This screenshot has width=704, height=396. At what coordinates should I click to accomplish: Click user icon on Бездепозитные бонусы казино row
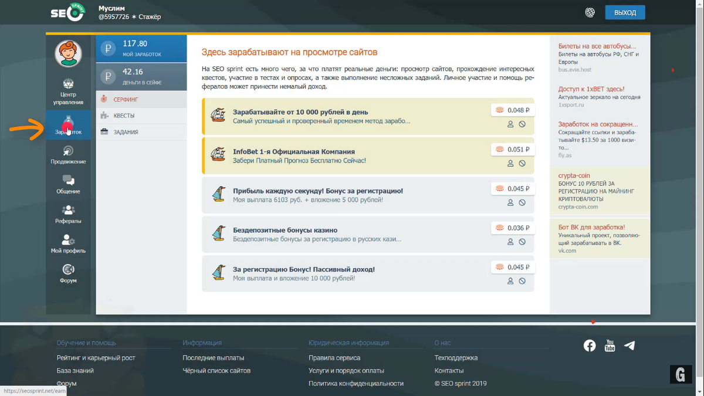(510, 242)
